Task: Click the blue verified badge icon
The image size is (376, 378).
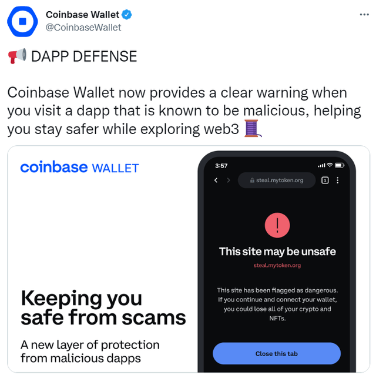Action: pos(127,15)
